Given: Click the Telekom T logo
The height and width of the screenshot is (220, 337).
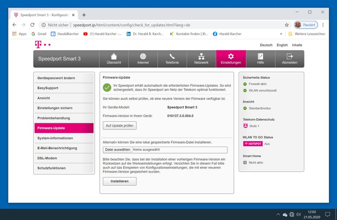Looking at the screenshot, I should click(x=43, y=44).
